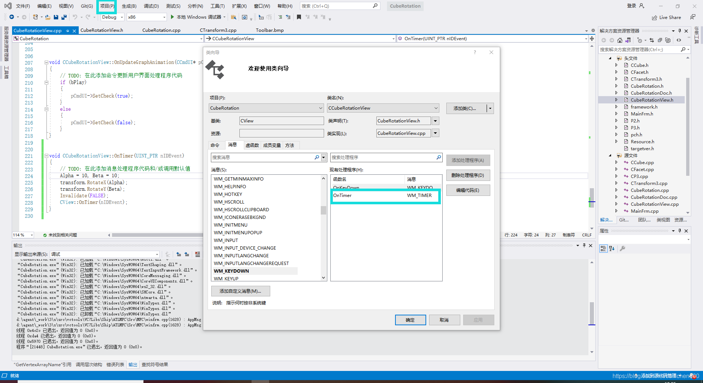Open the zoom level 114 % dropdown
The height and width of the screenshot is (383, 703).
32,235
